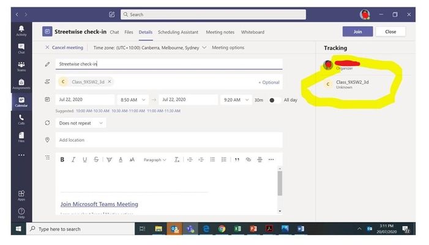The image size is (429, 245).
Task: Open more formatting options ellipsis
Action: 271,160
